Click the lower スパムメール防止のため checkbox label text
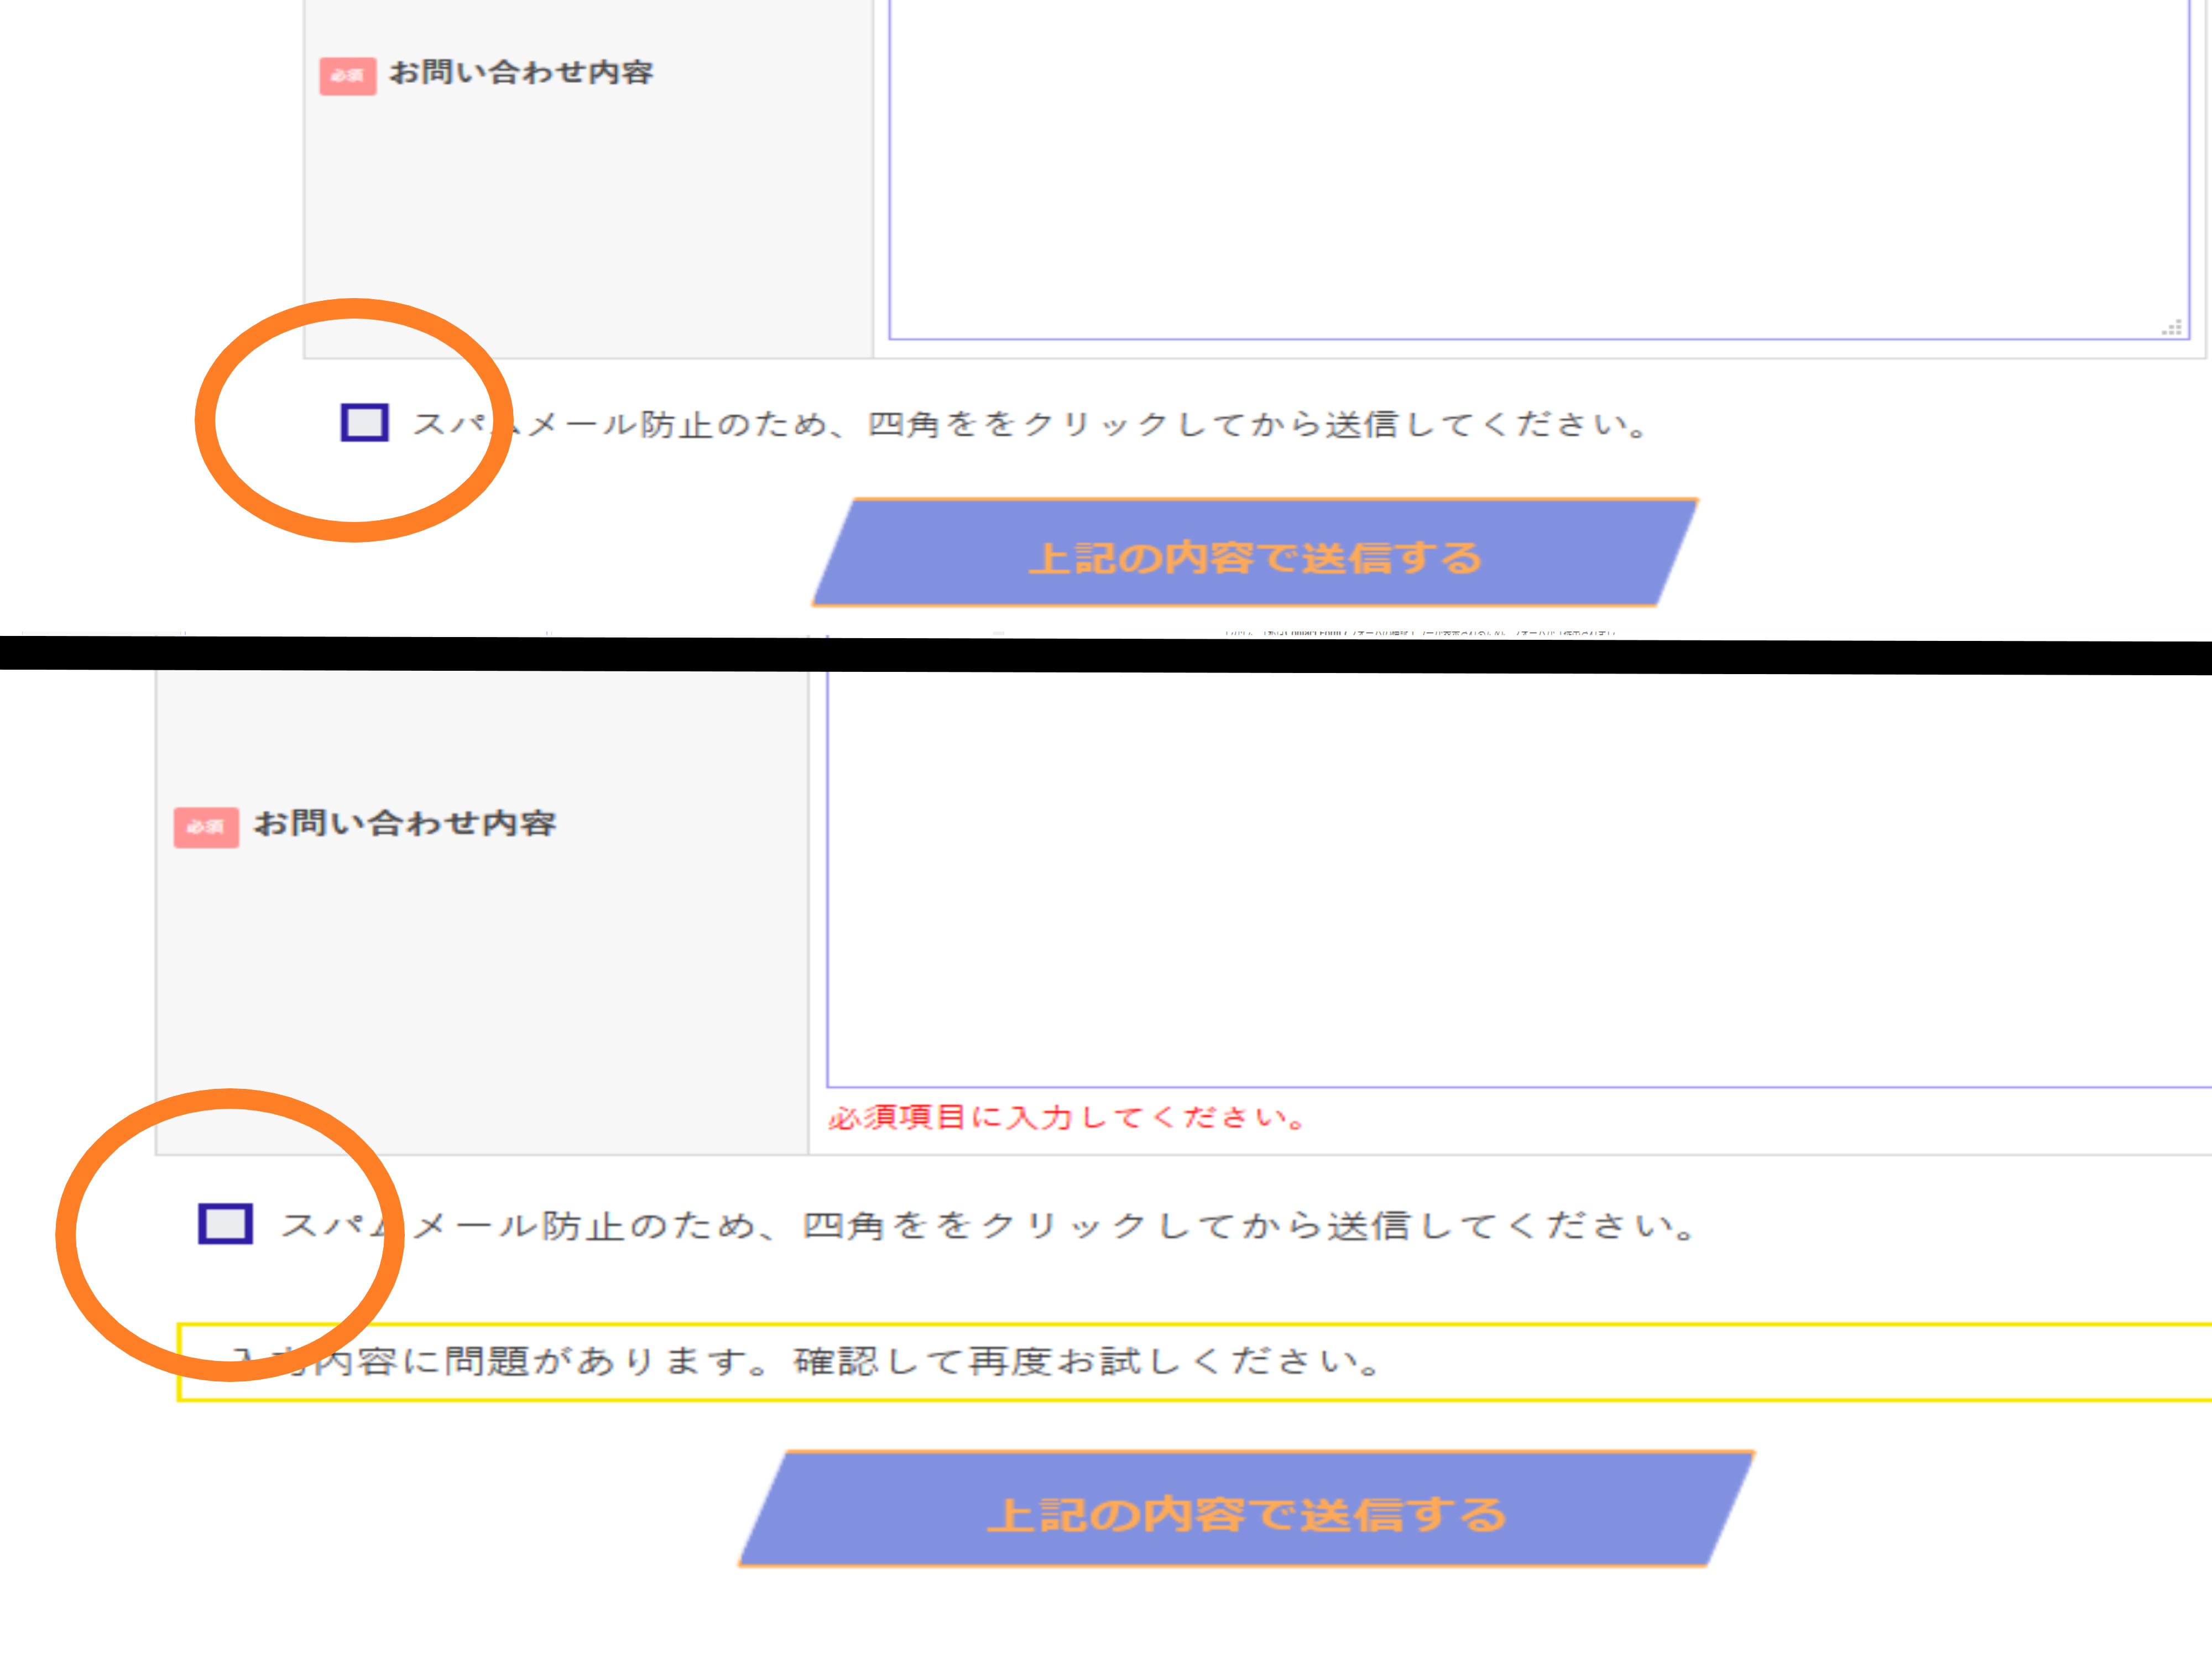The width and height of the screenshot is (2212, 1659). tap(990, 1226)
